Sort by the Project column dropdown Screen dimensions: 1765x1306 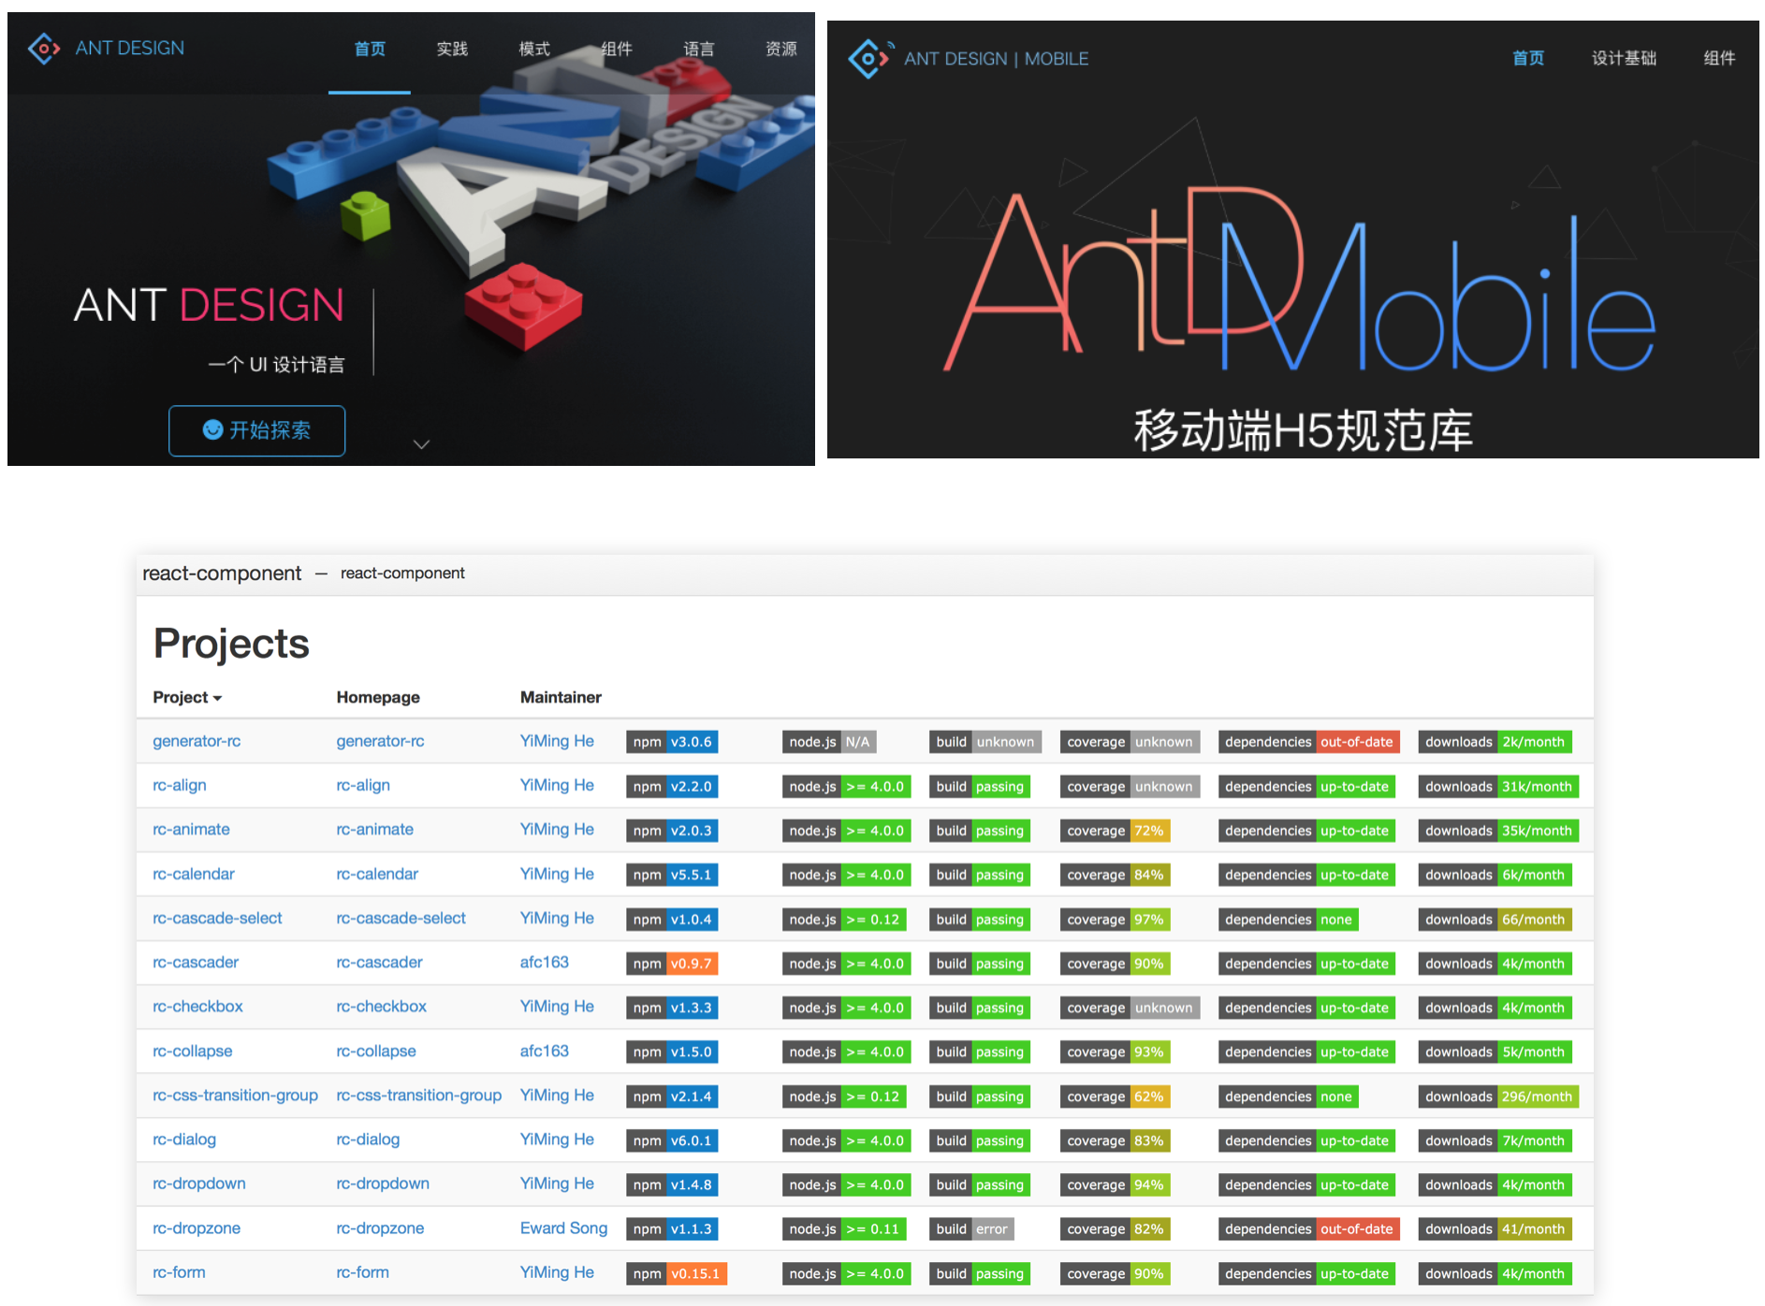click(187, 697)
